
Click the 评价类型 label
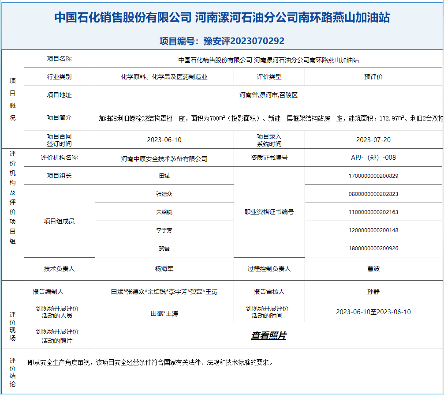(x=269, y=77)
